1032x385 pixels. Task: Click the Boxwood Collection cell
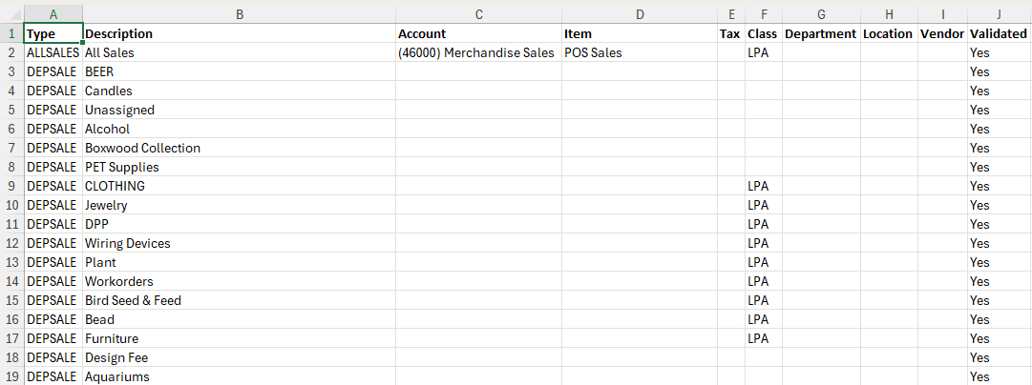239,148
